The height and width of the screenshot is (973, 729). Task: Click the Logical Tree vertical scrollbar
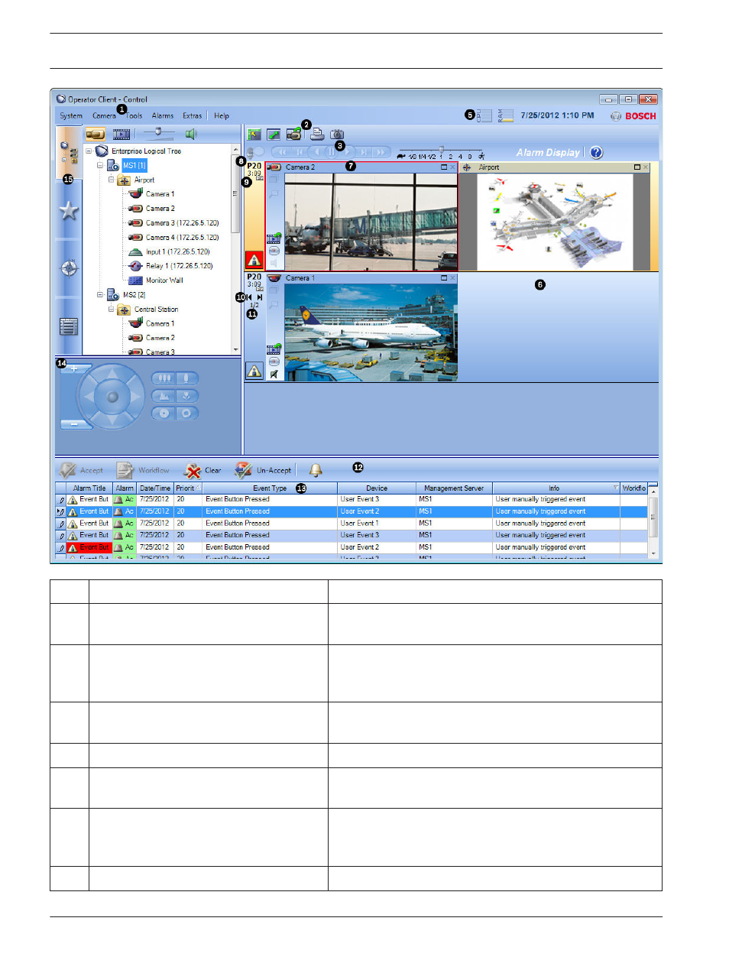236,249
